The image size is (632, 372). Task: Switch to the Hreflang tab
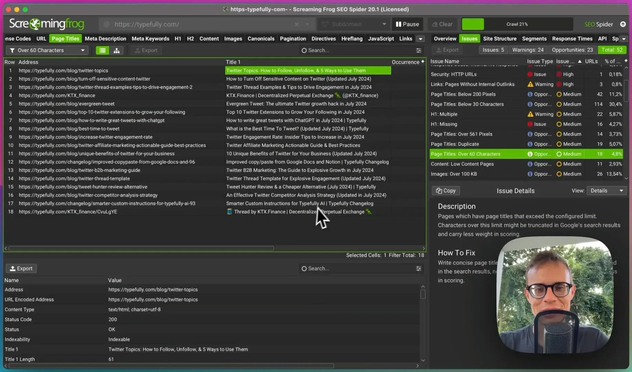pos(352,39)
